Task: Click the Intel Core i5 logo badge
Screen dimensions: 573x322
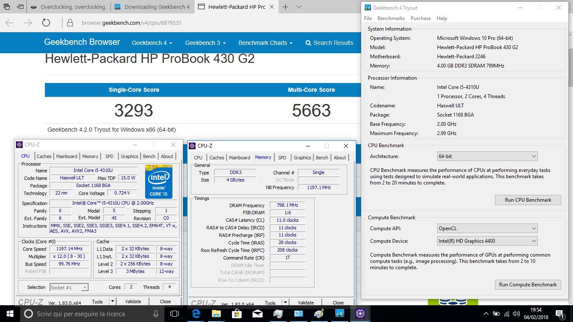Action: click(x=159, y=182)
